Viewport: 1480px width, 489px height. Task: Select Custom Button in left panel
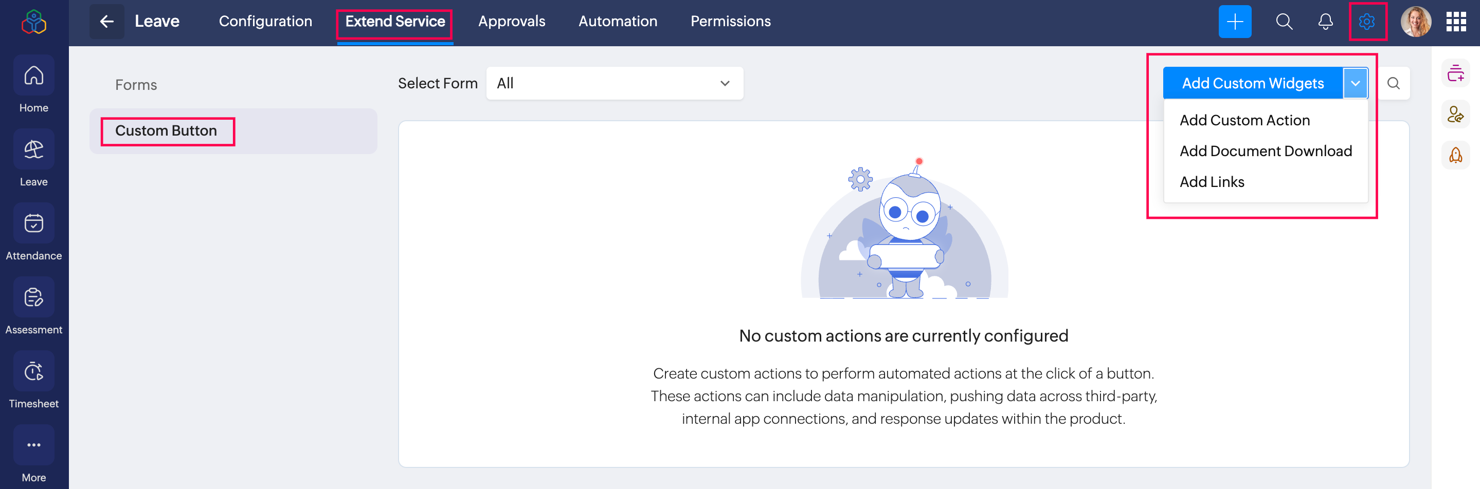(x=166, y=131)
